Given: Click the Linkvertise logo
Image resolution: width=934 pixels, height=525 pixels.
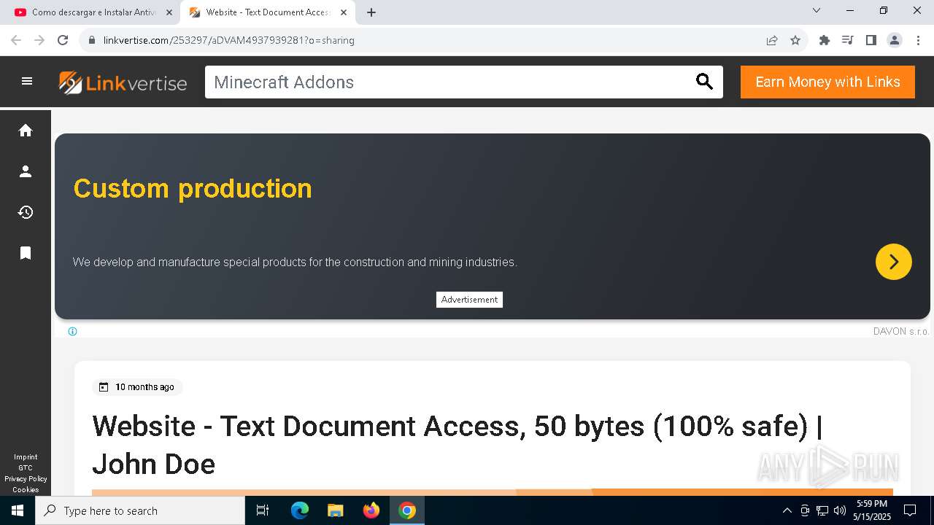Looking at the screenshot, I should (x=123, y=82).
